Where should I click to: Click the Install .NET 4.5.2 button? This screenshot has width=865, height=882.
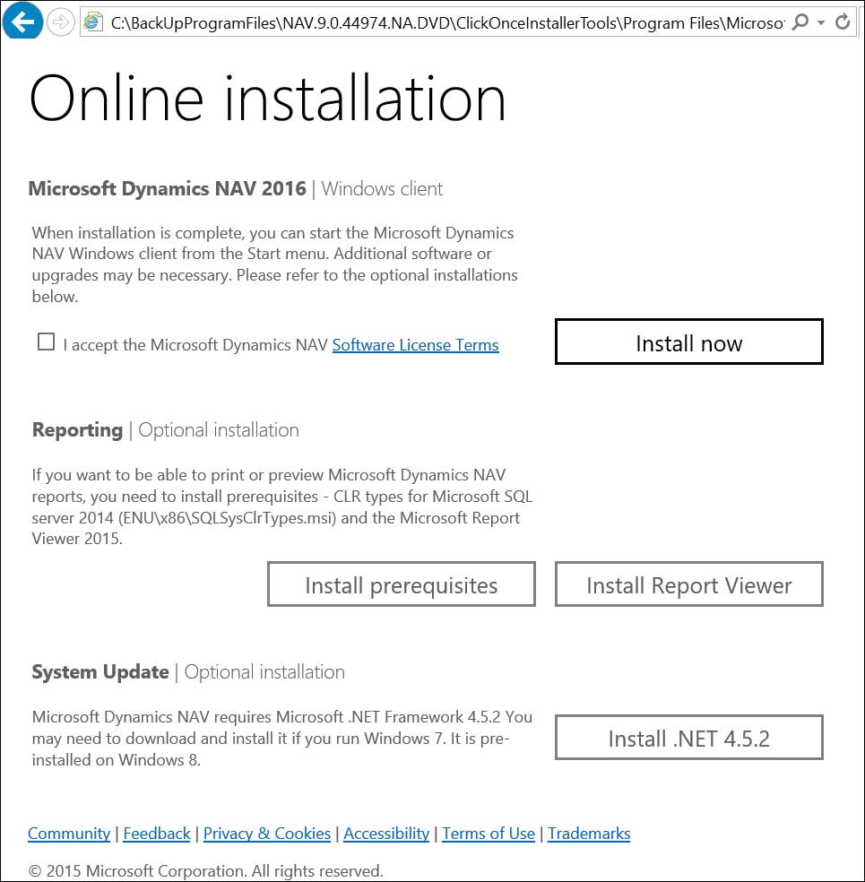(688, 737)
